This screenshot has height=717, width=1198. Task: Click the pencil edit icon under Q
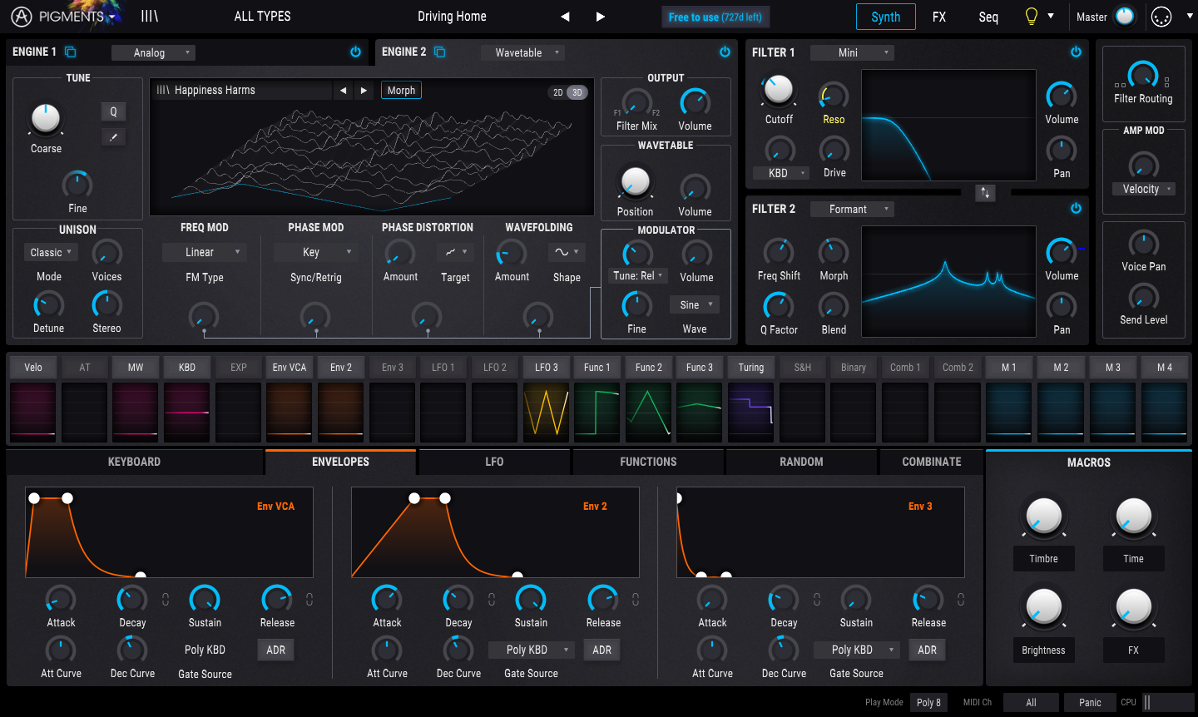tap(113, 136)
